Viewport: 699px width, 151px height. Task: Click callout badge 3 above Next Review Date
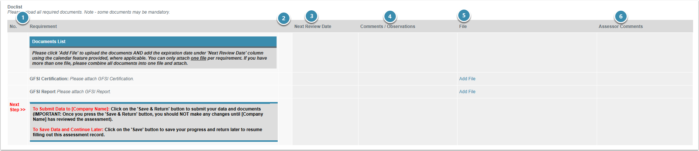click(311, 16)
